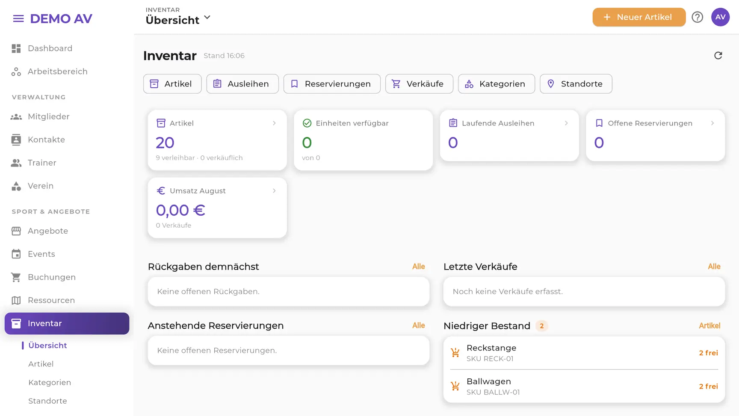Image resolution: width=739 pixels, height=416 pixels.
Task: Open the Artikel sidebar submenu item
Action: click(x=41, y=364)
